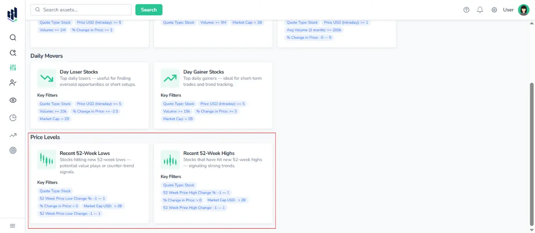The height and width of the screenshot is (233, 535).
Task: Click the magnifier icon in left sidebar
Action: tap(13, 38)
